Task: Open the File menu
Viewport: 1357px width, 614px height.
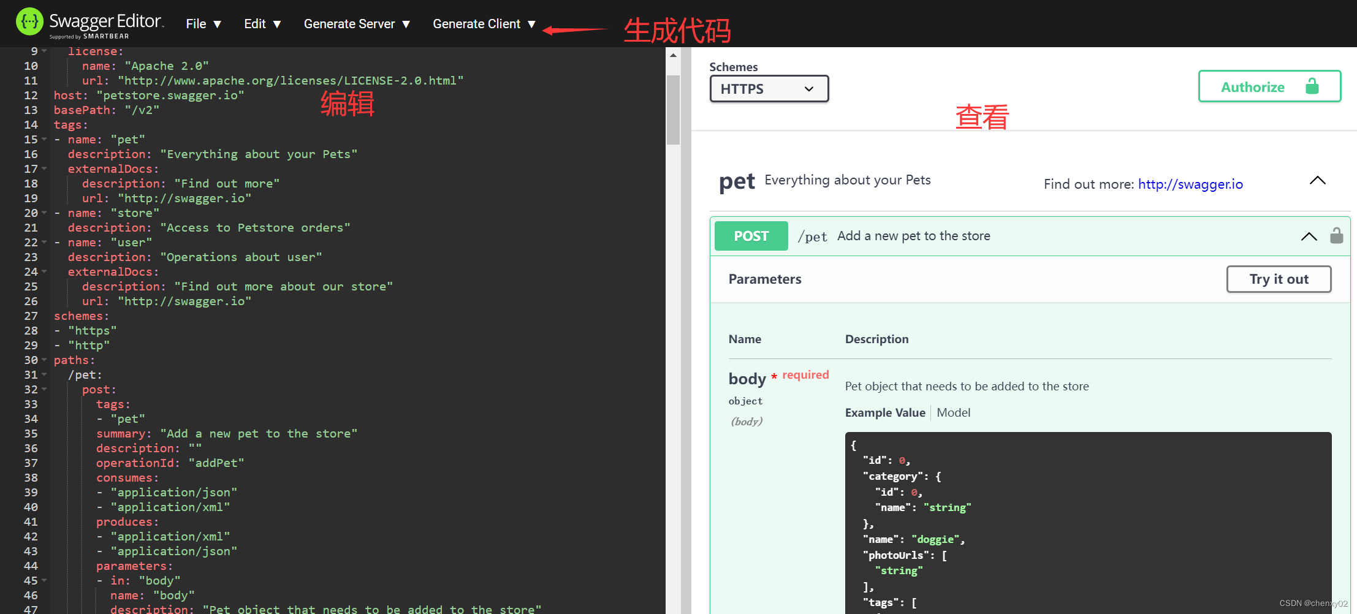Action: pyautogui.click(x=203, y=23)
